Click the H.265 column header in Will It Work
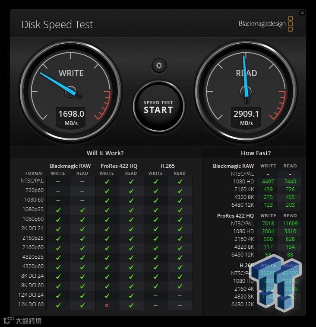This screenshot has width=316, height=327. coord(167,166)
